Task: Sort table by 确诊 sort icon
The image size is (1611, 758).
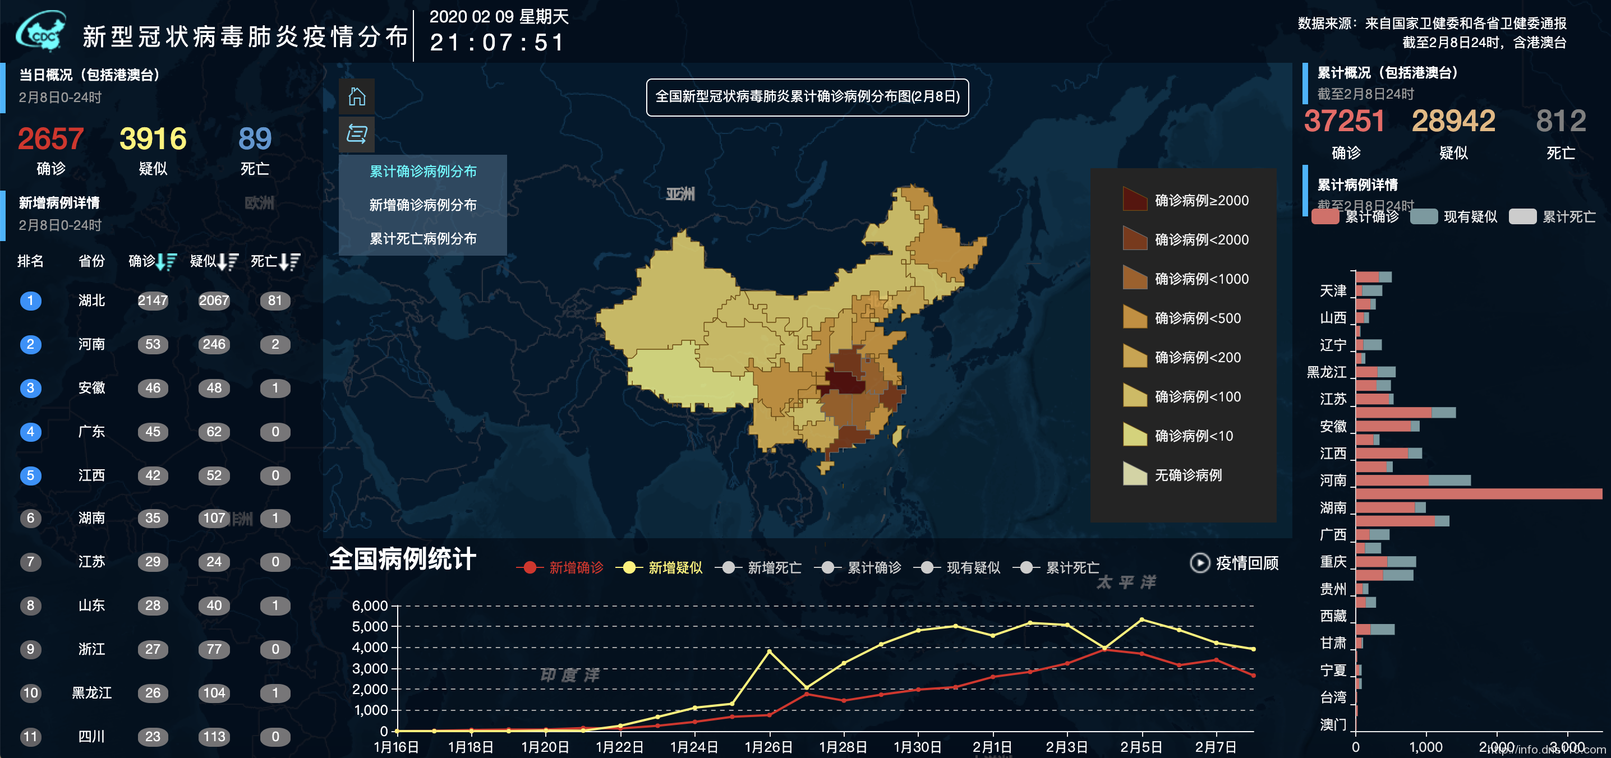Action: [167, 261]
